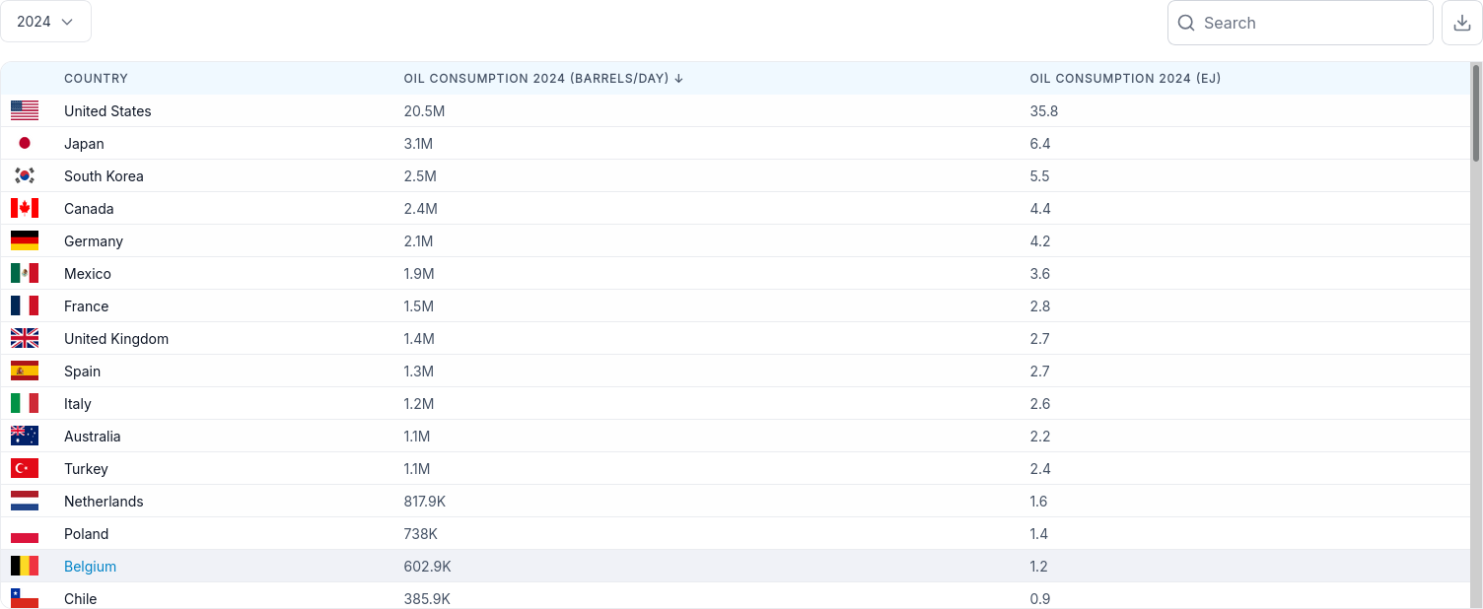Select the 1.9M value for Mexico

419,274
